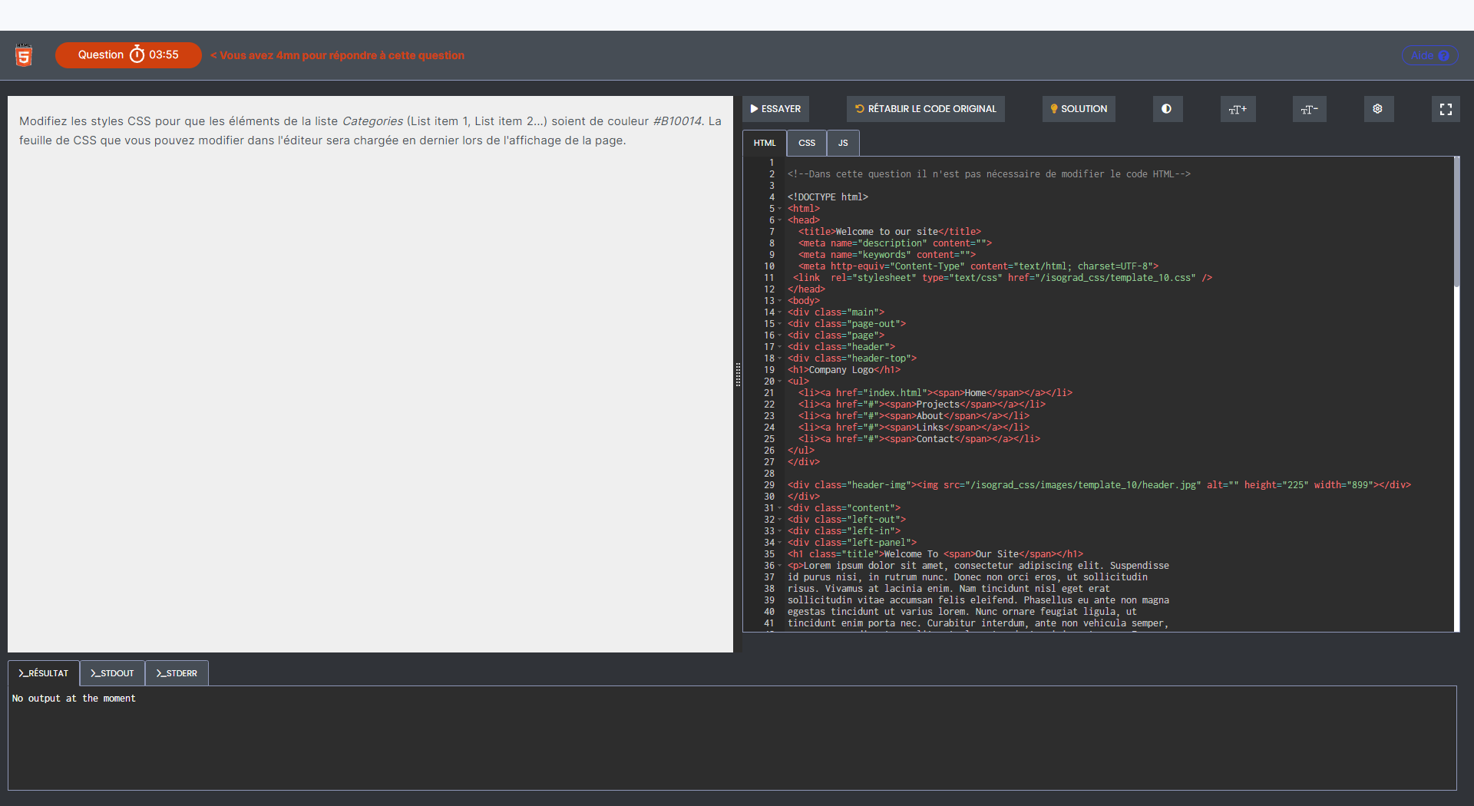The height and width of the screenshot is (806, 1474).
Task: Collapse the ul fold arrow on line 20
Action: 780,382
